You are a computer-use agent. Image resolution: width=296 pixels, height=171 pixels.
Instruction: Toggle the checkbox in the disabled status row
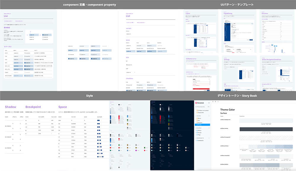point(25,72)
